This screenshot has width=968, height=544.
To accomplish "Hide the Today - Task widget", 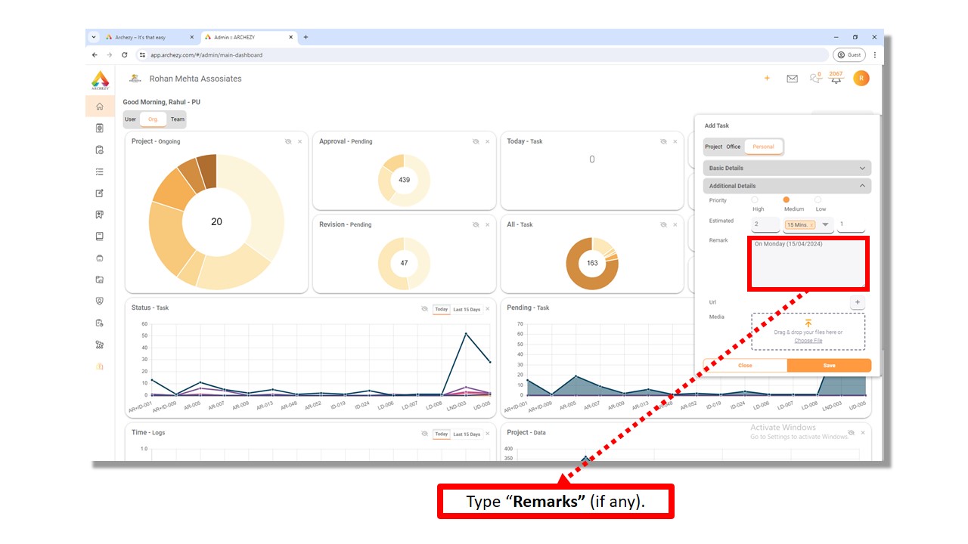I will (663, 141).
